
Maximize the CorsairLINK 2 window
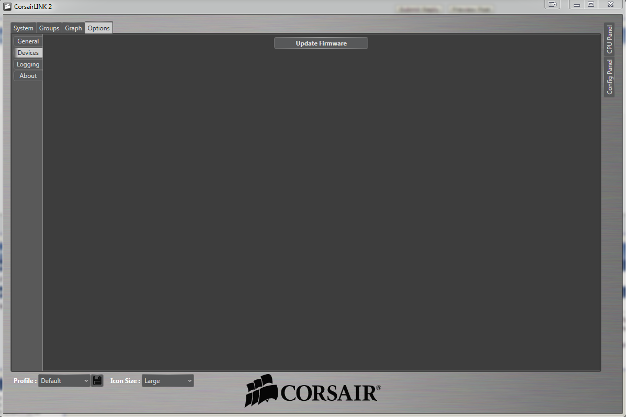point(591,4)
